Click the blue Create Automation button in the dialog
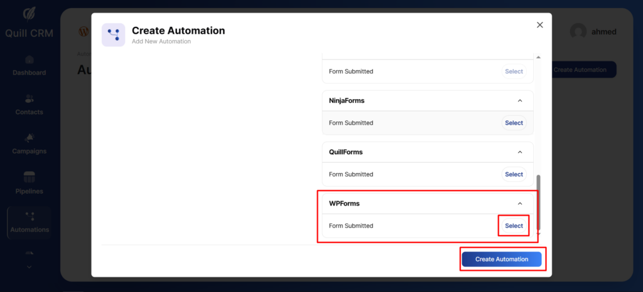The image size is (643, 292). pos(501,259)
